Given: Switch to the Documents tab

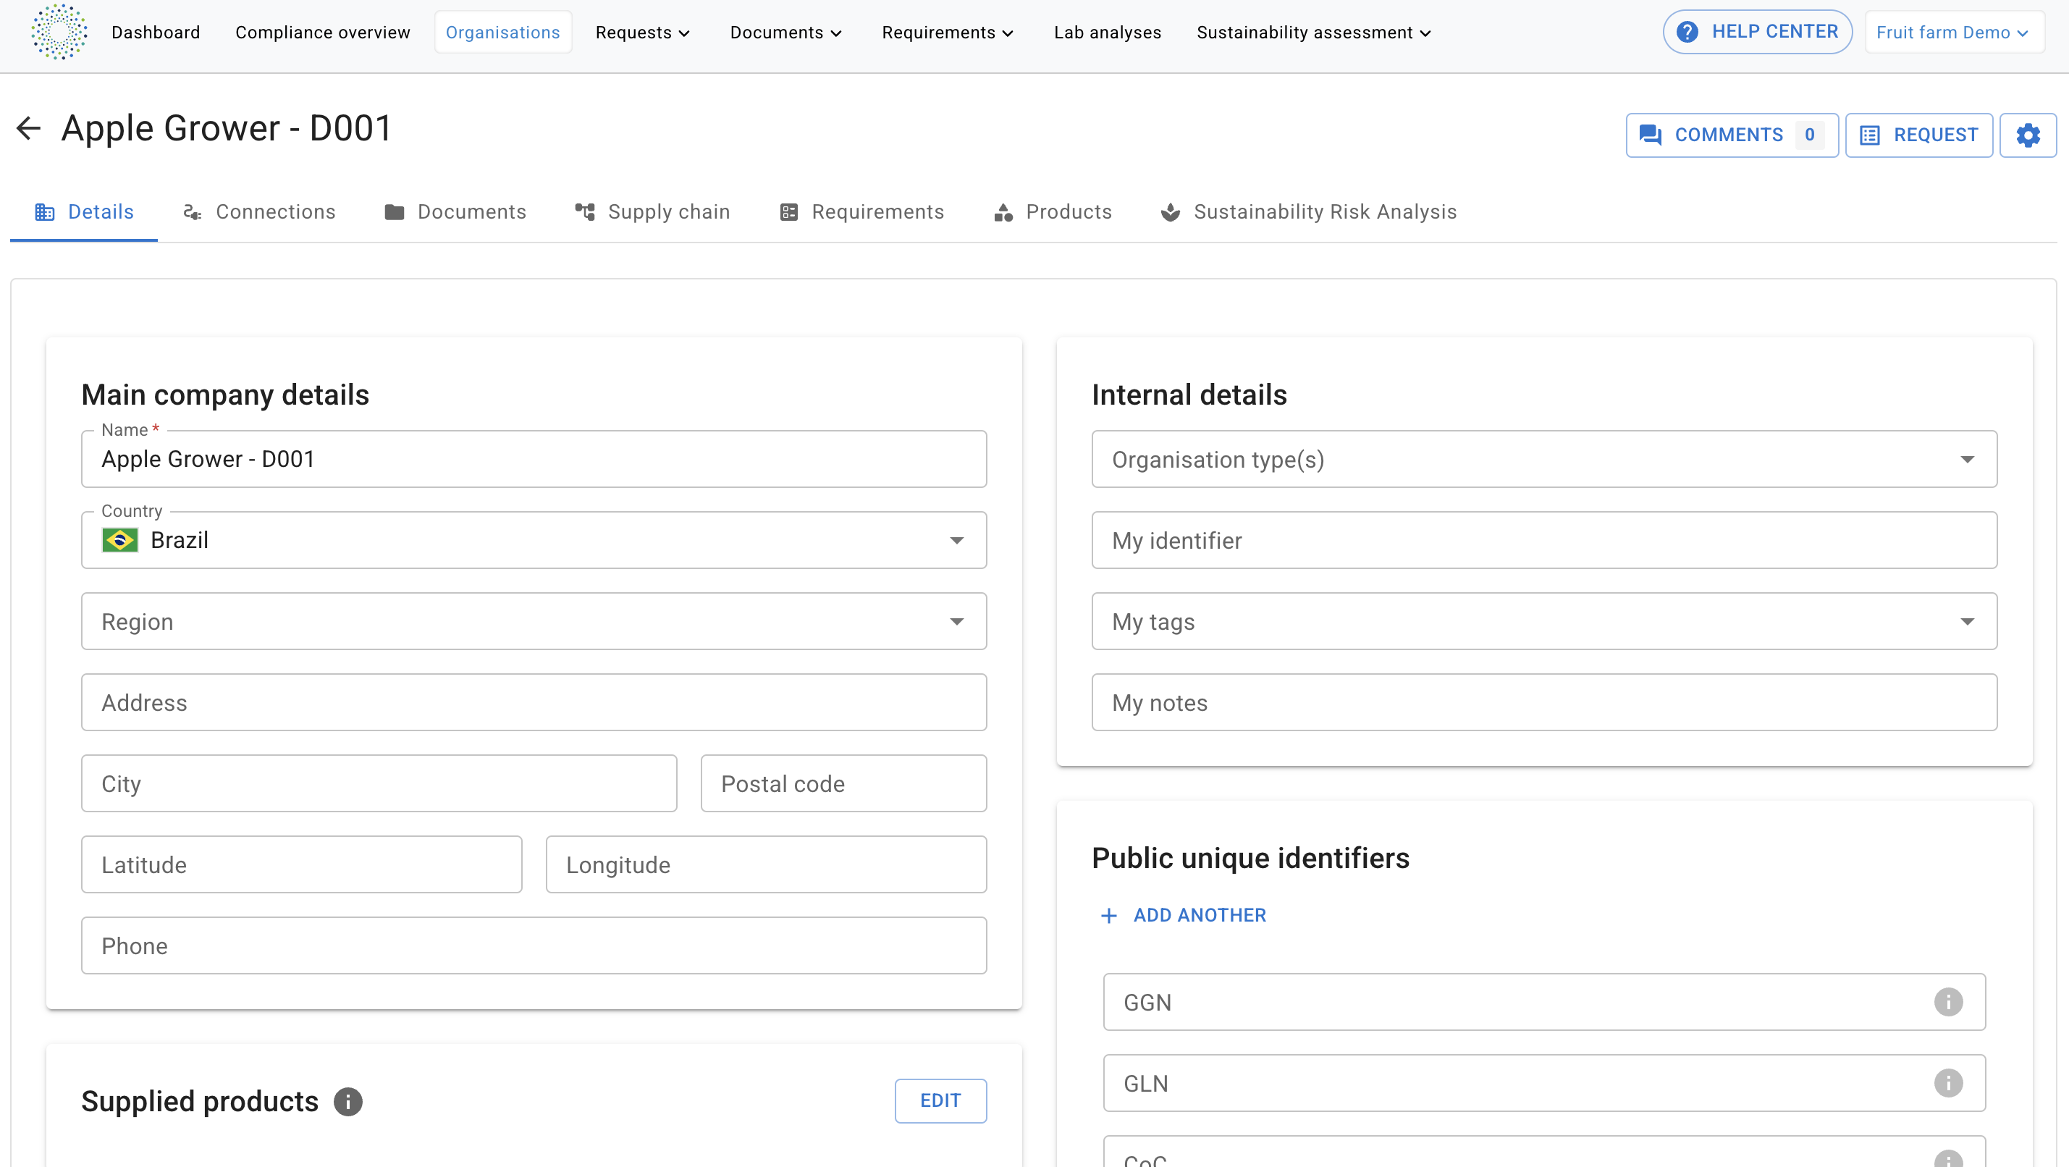Looking at the screenshot, I should [455, 211].
